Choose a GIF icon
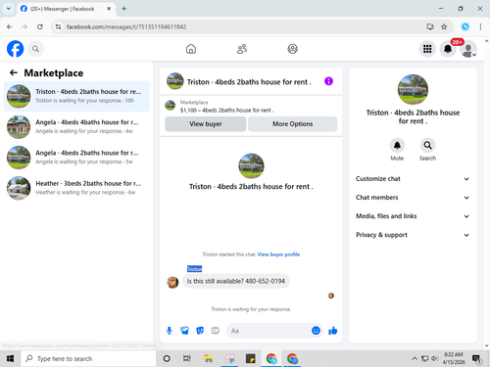This screenshot has width=490, height=367. click(215, 331)
